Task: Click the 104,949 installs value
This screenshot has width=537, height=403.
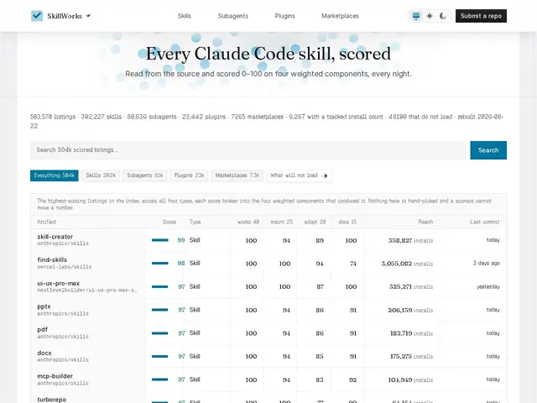Action: point(410,379)
